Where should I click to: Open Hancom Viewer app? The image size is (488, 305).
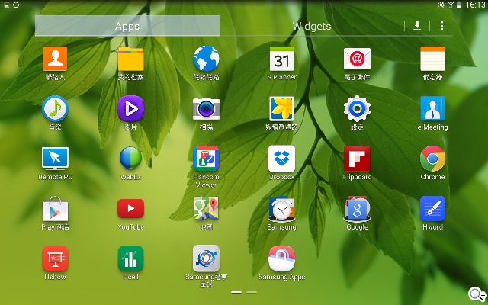click(206, 159)
